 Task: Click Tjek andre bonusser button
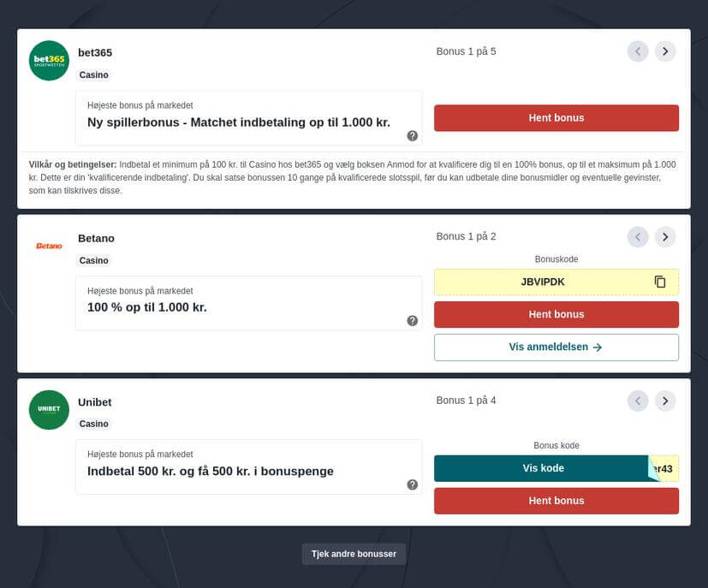[354, 554]
